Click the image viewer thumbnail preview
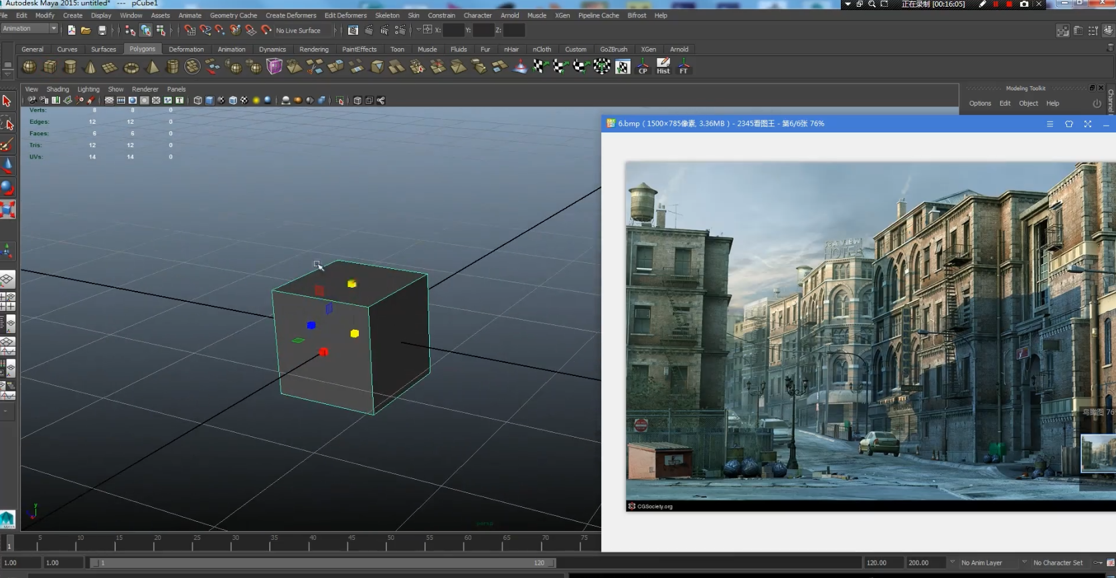This screenshot has width=1116, height=578. point(1098,454)
